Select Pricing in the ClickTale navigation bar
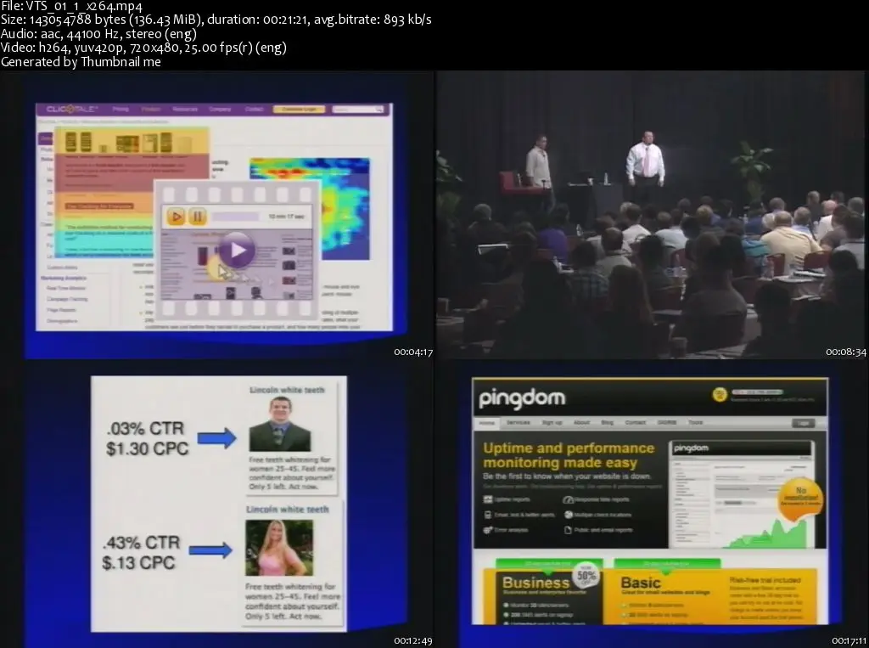The width and height of the screenshot is (869, 648). click(x=121, y=110)
